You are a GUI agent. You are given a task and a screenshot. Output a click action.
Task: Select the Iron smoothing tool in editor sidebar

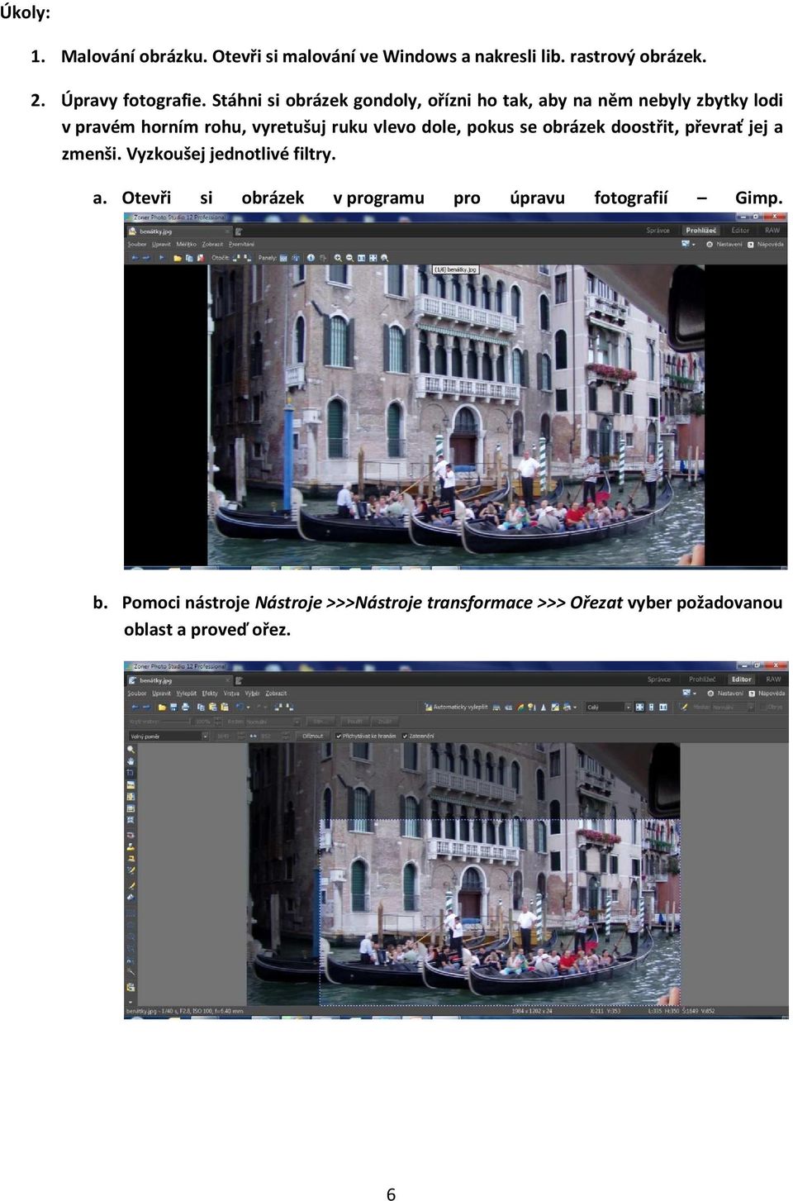pyautogui.click(x=131, y=858)
